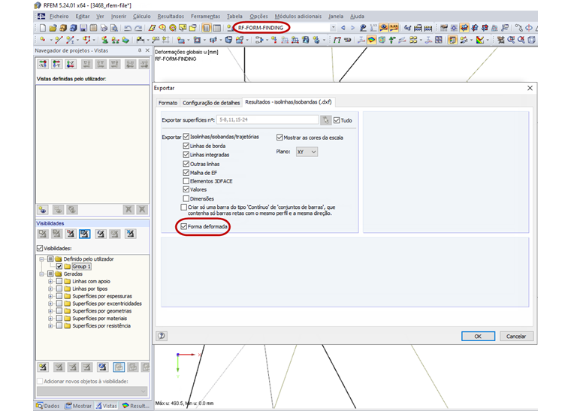The width and height of the screenshot is (571, 411).
Task: Click the new line tool icon in second toolbar
Action: pos(59,40)
